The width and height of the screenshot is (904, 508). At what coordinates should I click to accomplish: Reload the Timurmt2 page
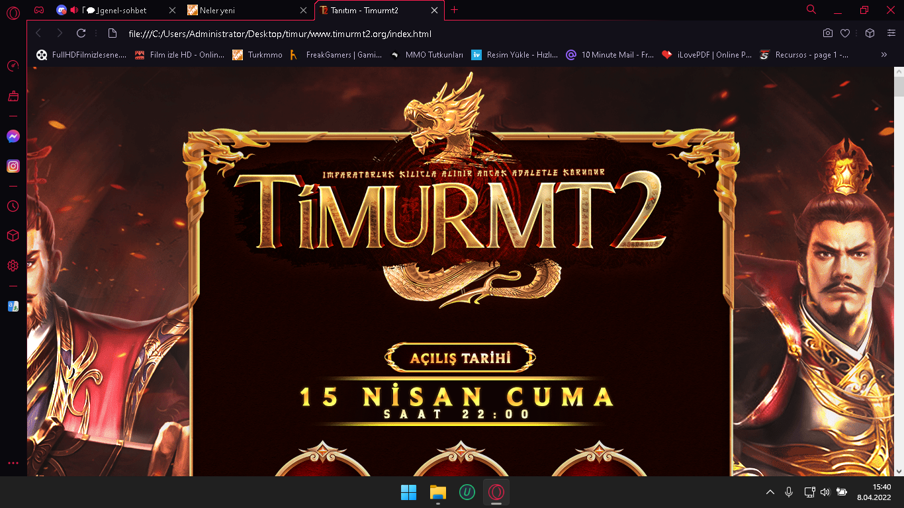(81, 33)
